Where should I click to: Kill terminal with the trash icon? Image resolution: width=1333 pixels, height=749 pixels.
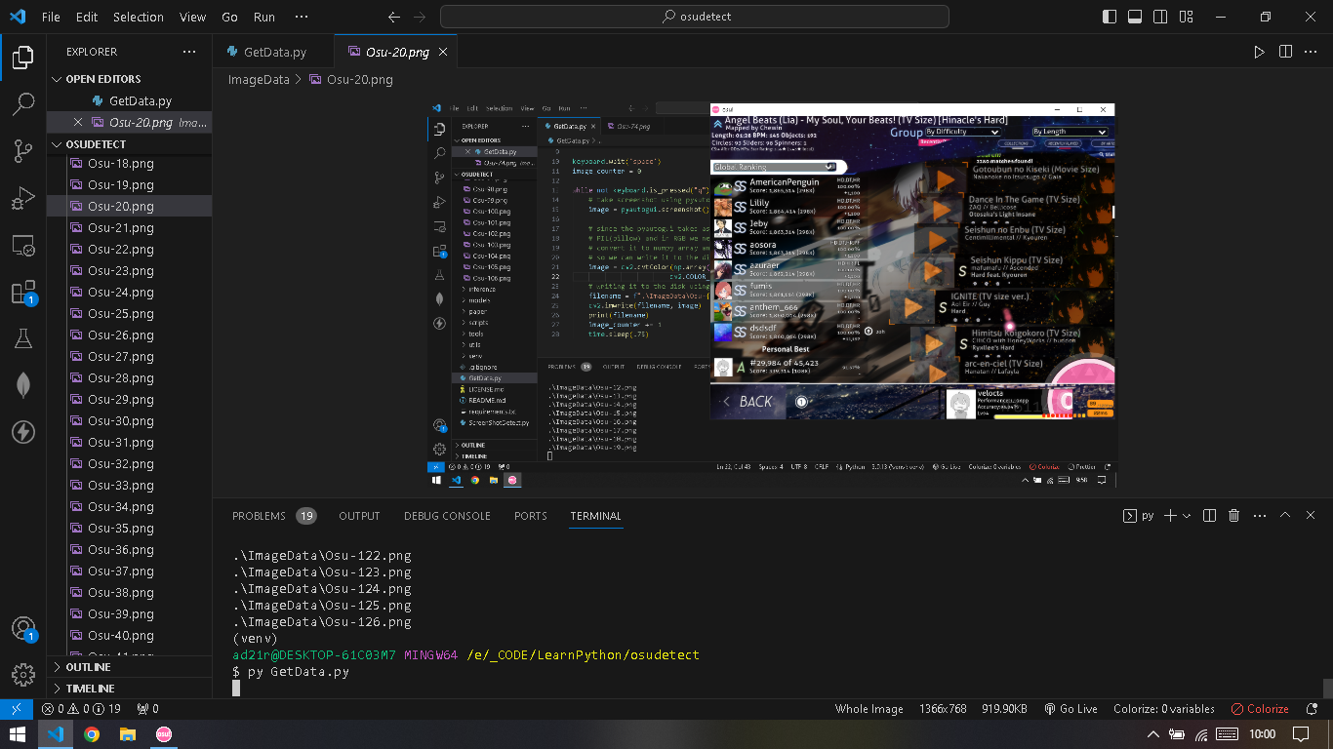click(x=1233, y=516)
